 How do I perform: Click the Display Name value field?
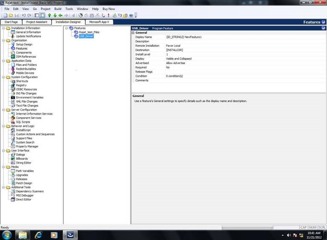[x=245, y=37]
